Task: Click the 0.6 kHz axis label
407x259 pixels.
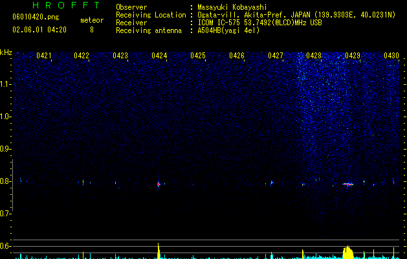Action: [6, 246]
